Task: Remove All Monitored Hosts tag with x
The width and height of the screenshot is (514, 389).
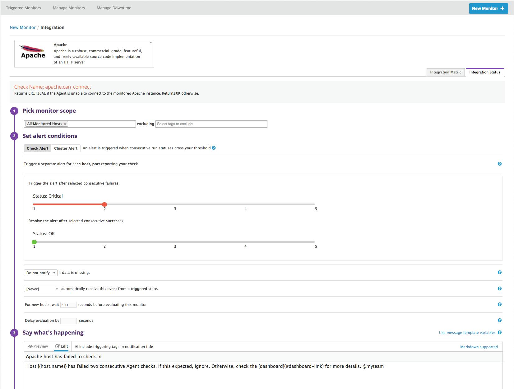Action: tap(65, 124)
